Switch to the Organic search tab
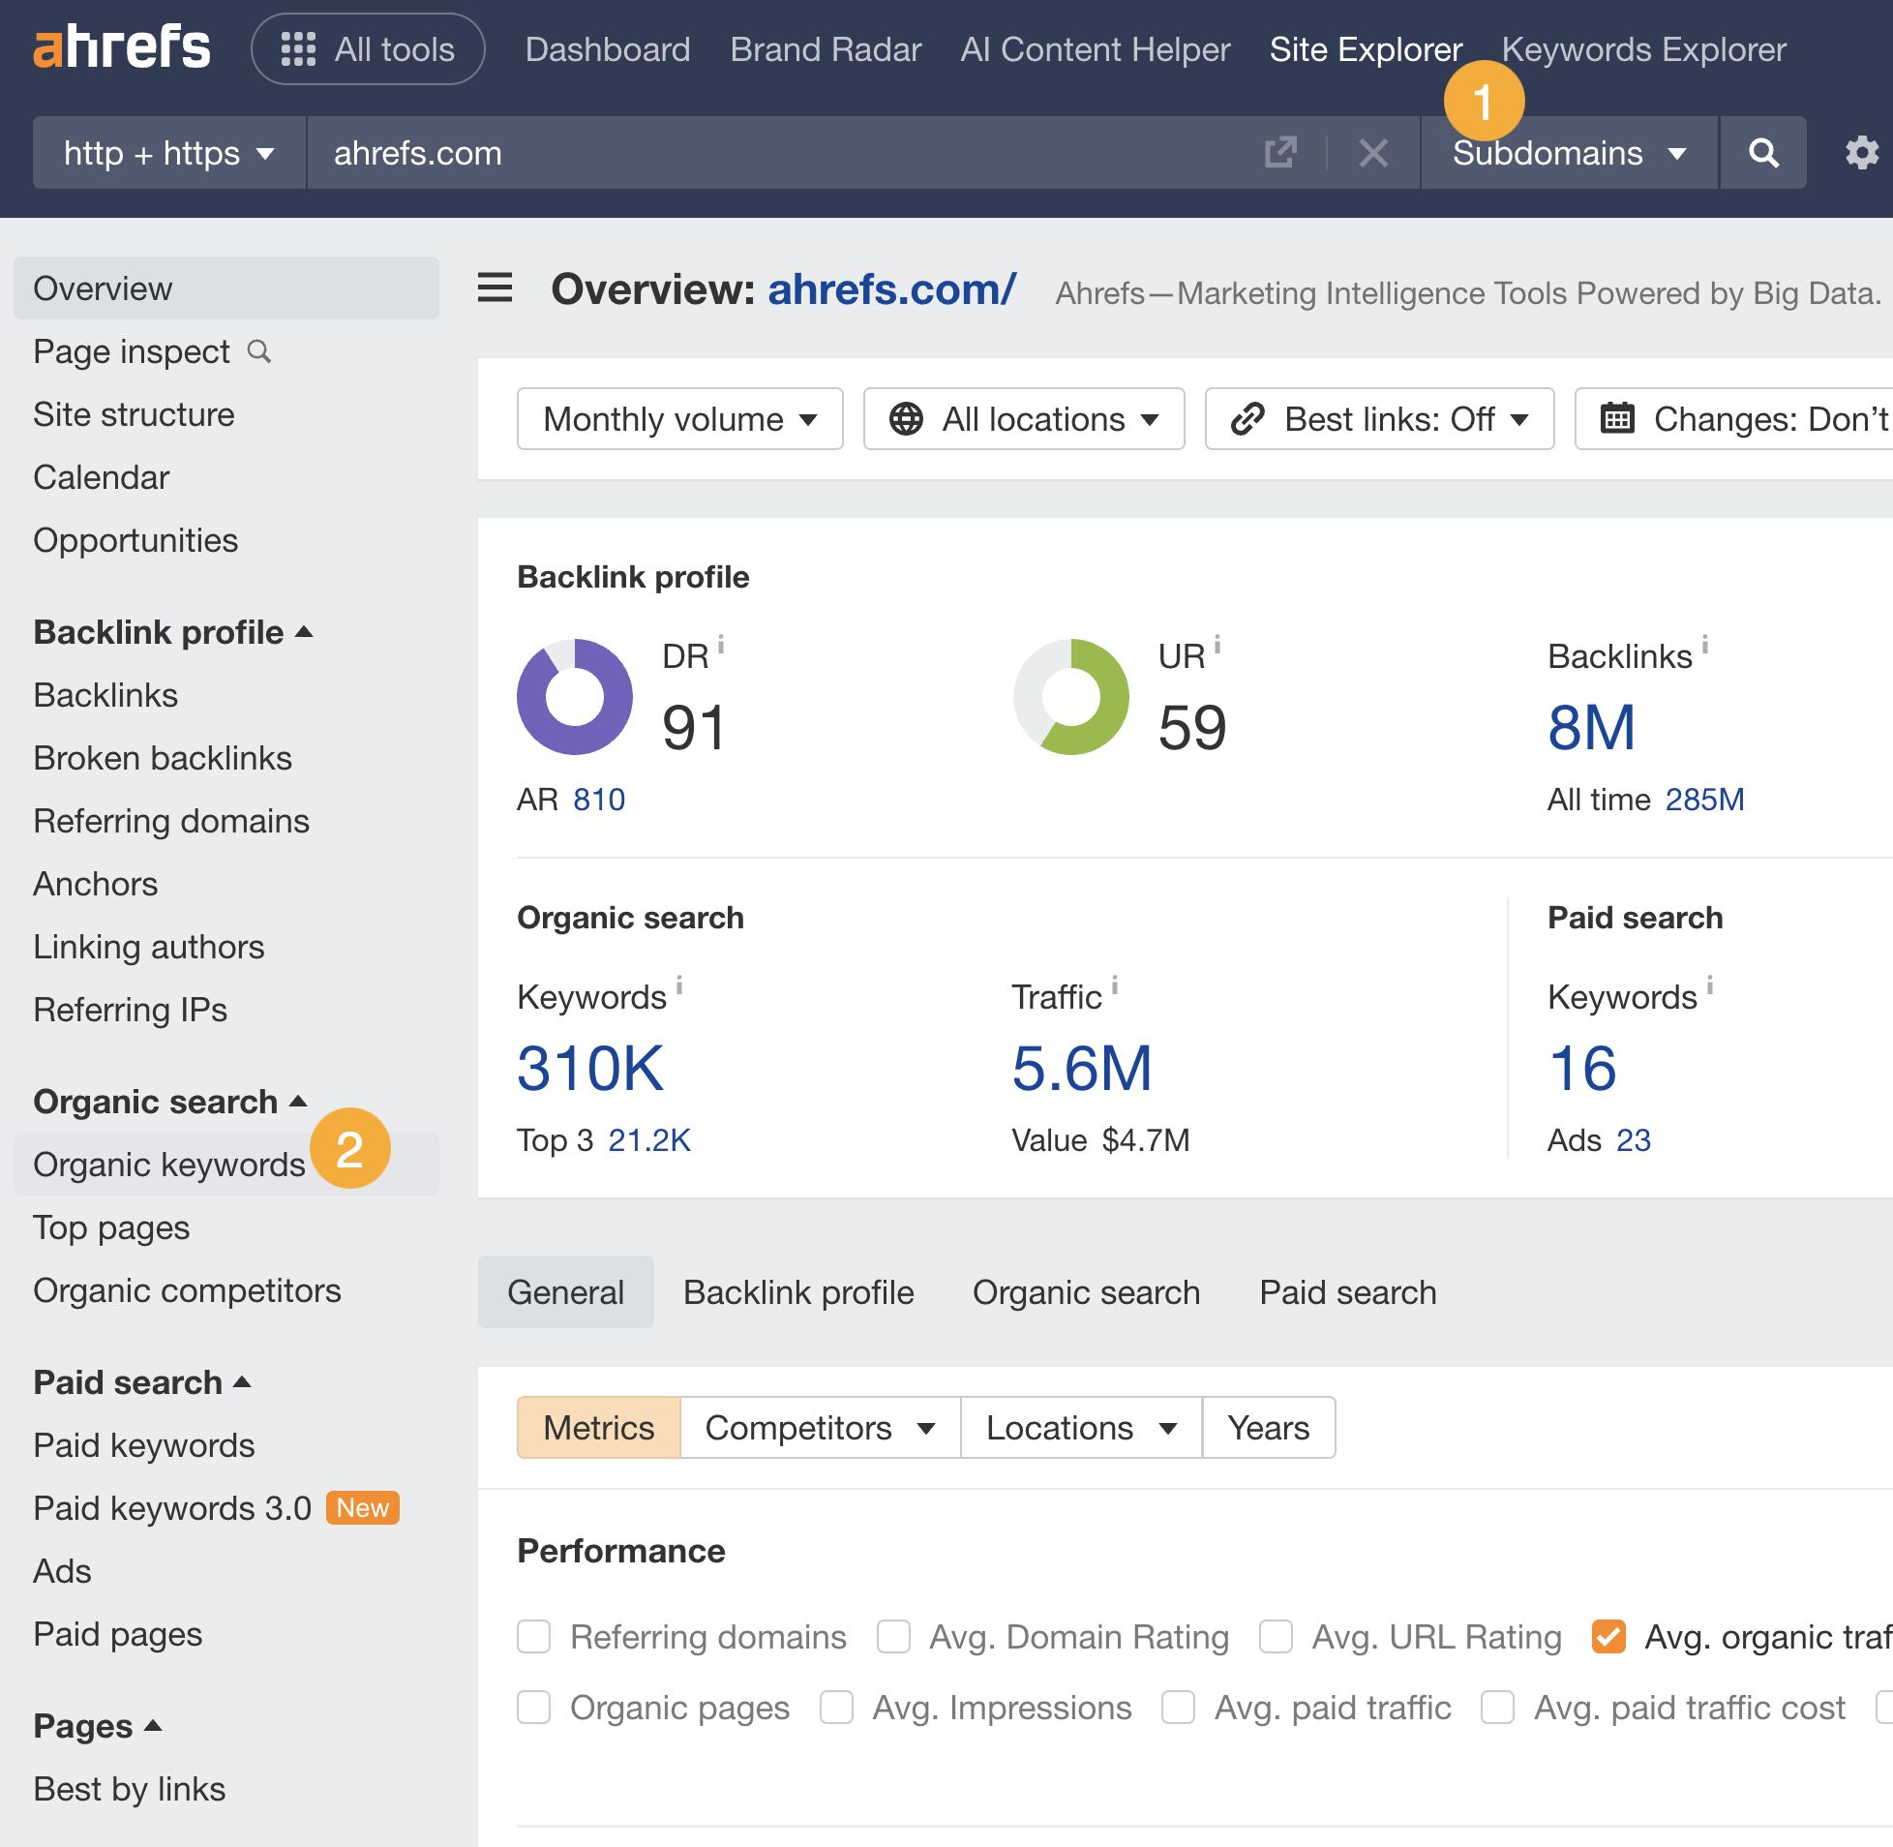The height and width of the screenshot is (1847, 1893). [1086, 1291]
